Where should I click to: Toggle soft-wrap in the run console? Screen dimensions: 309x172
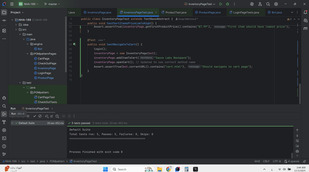pyautogui.click(x=297, y=141)
